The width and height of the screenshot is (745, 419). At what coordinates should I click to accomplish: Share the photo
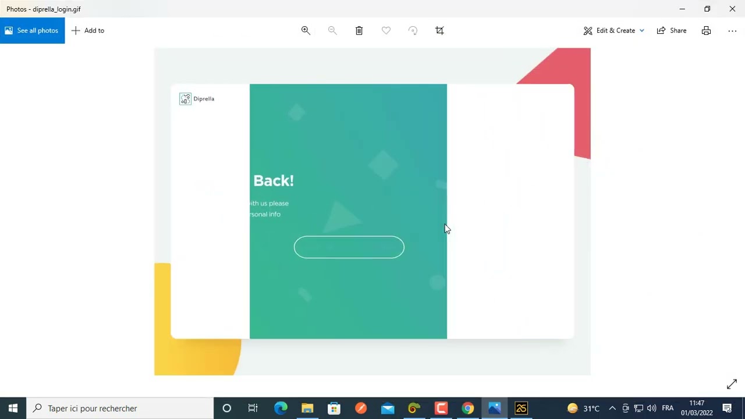click(x=672, y=30)
